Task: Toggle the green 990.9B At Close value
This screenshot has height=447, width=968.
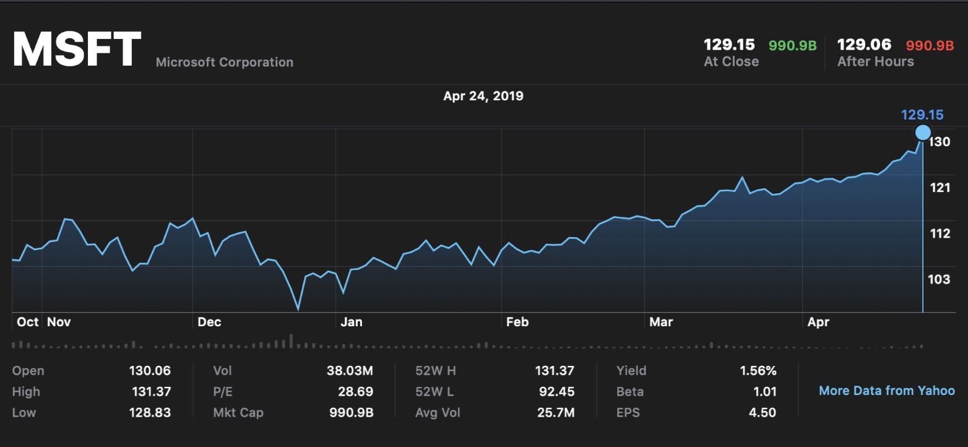Action: 792,45
